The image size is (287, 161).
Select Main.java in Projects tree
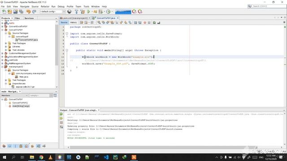coord(24,77)
